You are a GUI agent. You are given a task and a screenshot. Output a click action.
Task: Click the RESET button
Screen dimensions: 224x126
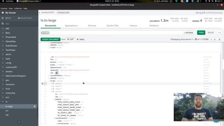pos(211,33)
